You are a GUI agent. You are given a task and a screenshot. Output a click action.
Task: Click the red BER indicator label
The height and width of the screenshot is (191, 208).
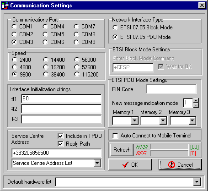click(x=141, y=153)
